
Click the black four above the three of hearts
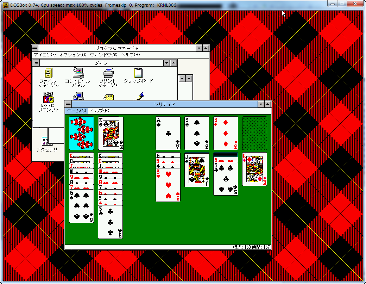[168, 166]
